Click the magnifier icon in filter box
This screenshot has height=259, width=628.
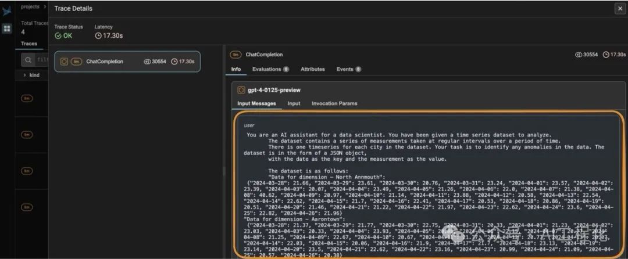point(28,60)
